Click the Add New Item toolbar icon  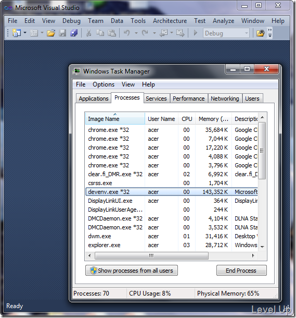click(34, 33)
